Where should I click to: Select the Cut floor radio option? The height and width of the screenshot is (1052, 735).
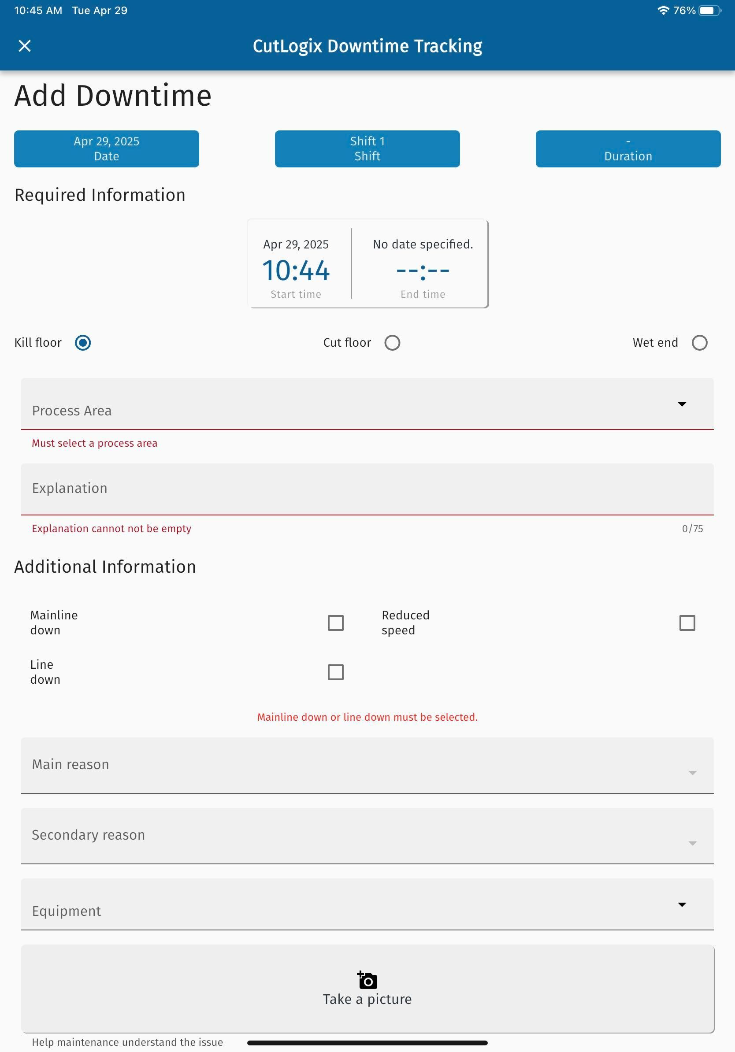pos(392,343)
